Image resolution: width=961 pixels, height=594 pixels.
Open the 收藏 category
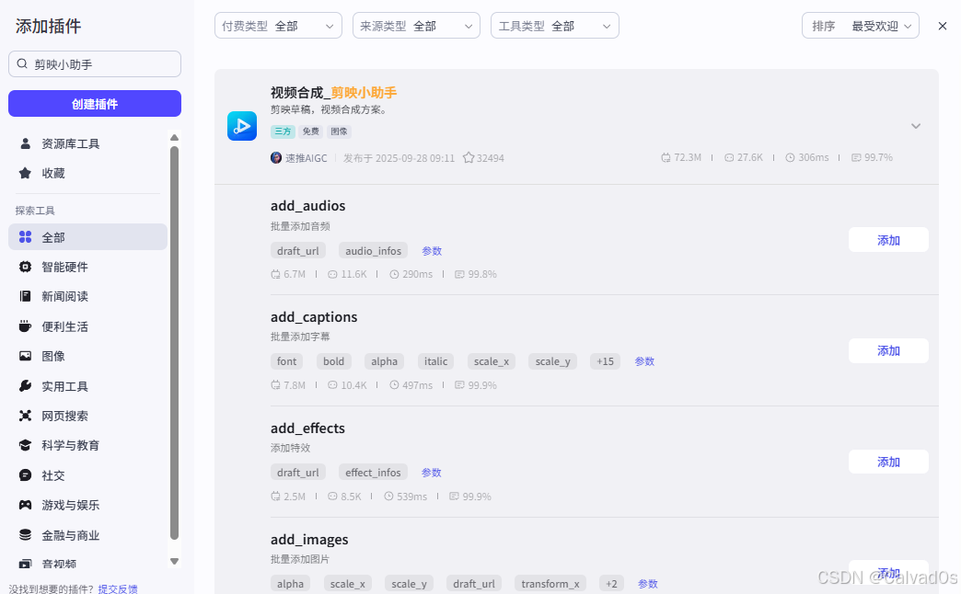(x=87, y=173)
